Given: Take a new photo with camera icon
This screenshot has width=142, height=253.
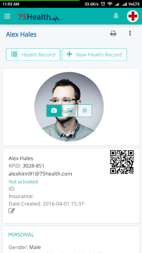Looking at the screenshot, I should [54, 111].
